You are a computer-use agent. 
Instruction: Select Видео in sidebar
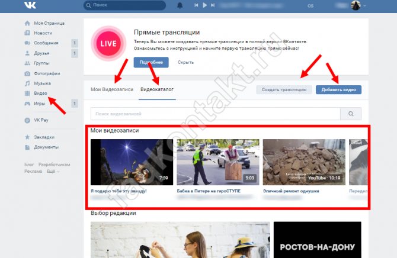click(x=40, y=93)
